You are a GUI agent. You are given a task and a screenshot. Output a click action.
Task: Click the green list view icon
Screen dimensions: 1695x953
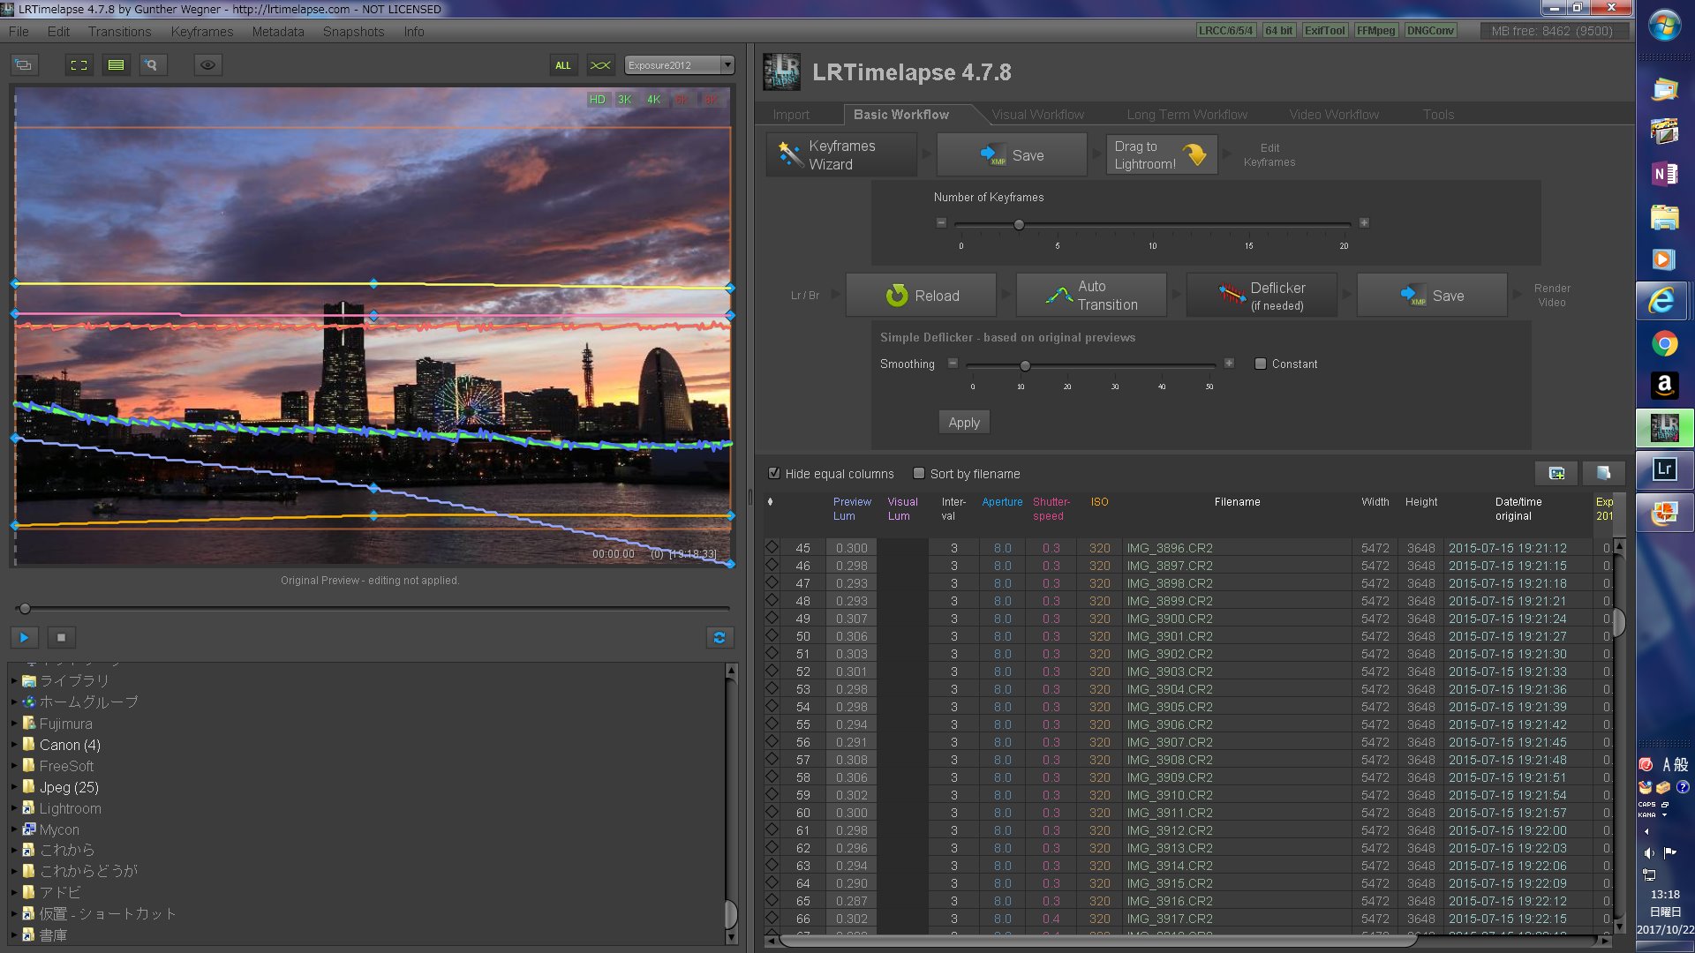coord(116,65)
